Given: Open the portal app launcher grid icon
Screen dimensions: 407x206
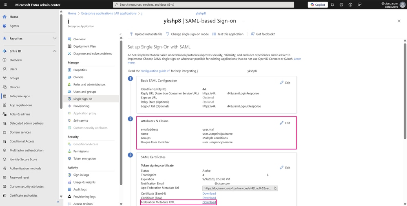Looking at the screenshot, I should pos(6,4).
